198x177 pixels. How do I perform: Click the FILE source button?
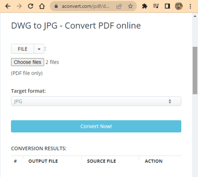coord(22,49)
